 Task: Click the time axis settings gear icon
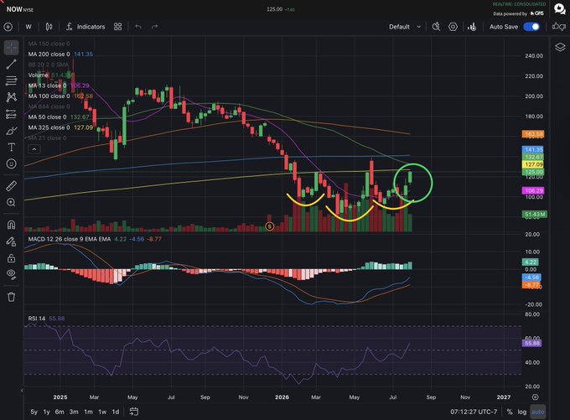click(x=535, y=397)
